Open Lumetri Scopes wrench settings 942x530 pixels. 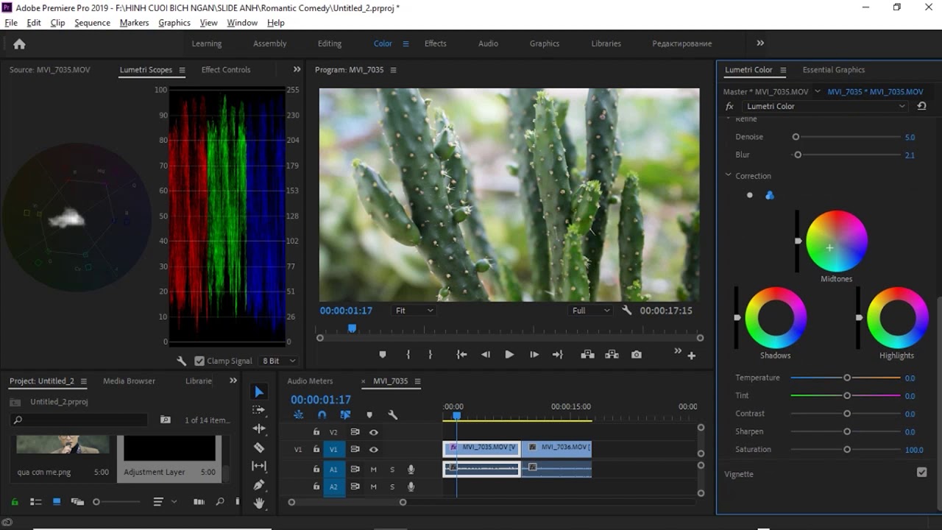pyautogui.click(x=182, y=361)
